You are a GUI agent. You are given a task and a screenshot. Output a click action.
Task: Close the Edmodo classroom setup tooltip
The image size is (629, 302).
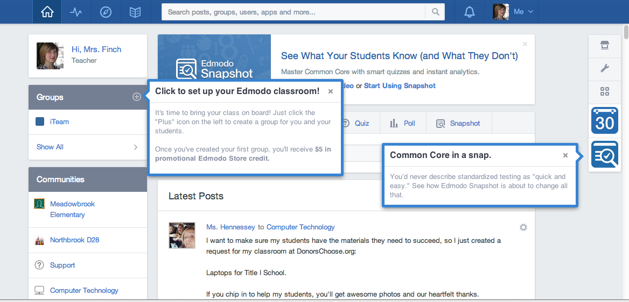coord(331,91)
